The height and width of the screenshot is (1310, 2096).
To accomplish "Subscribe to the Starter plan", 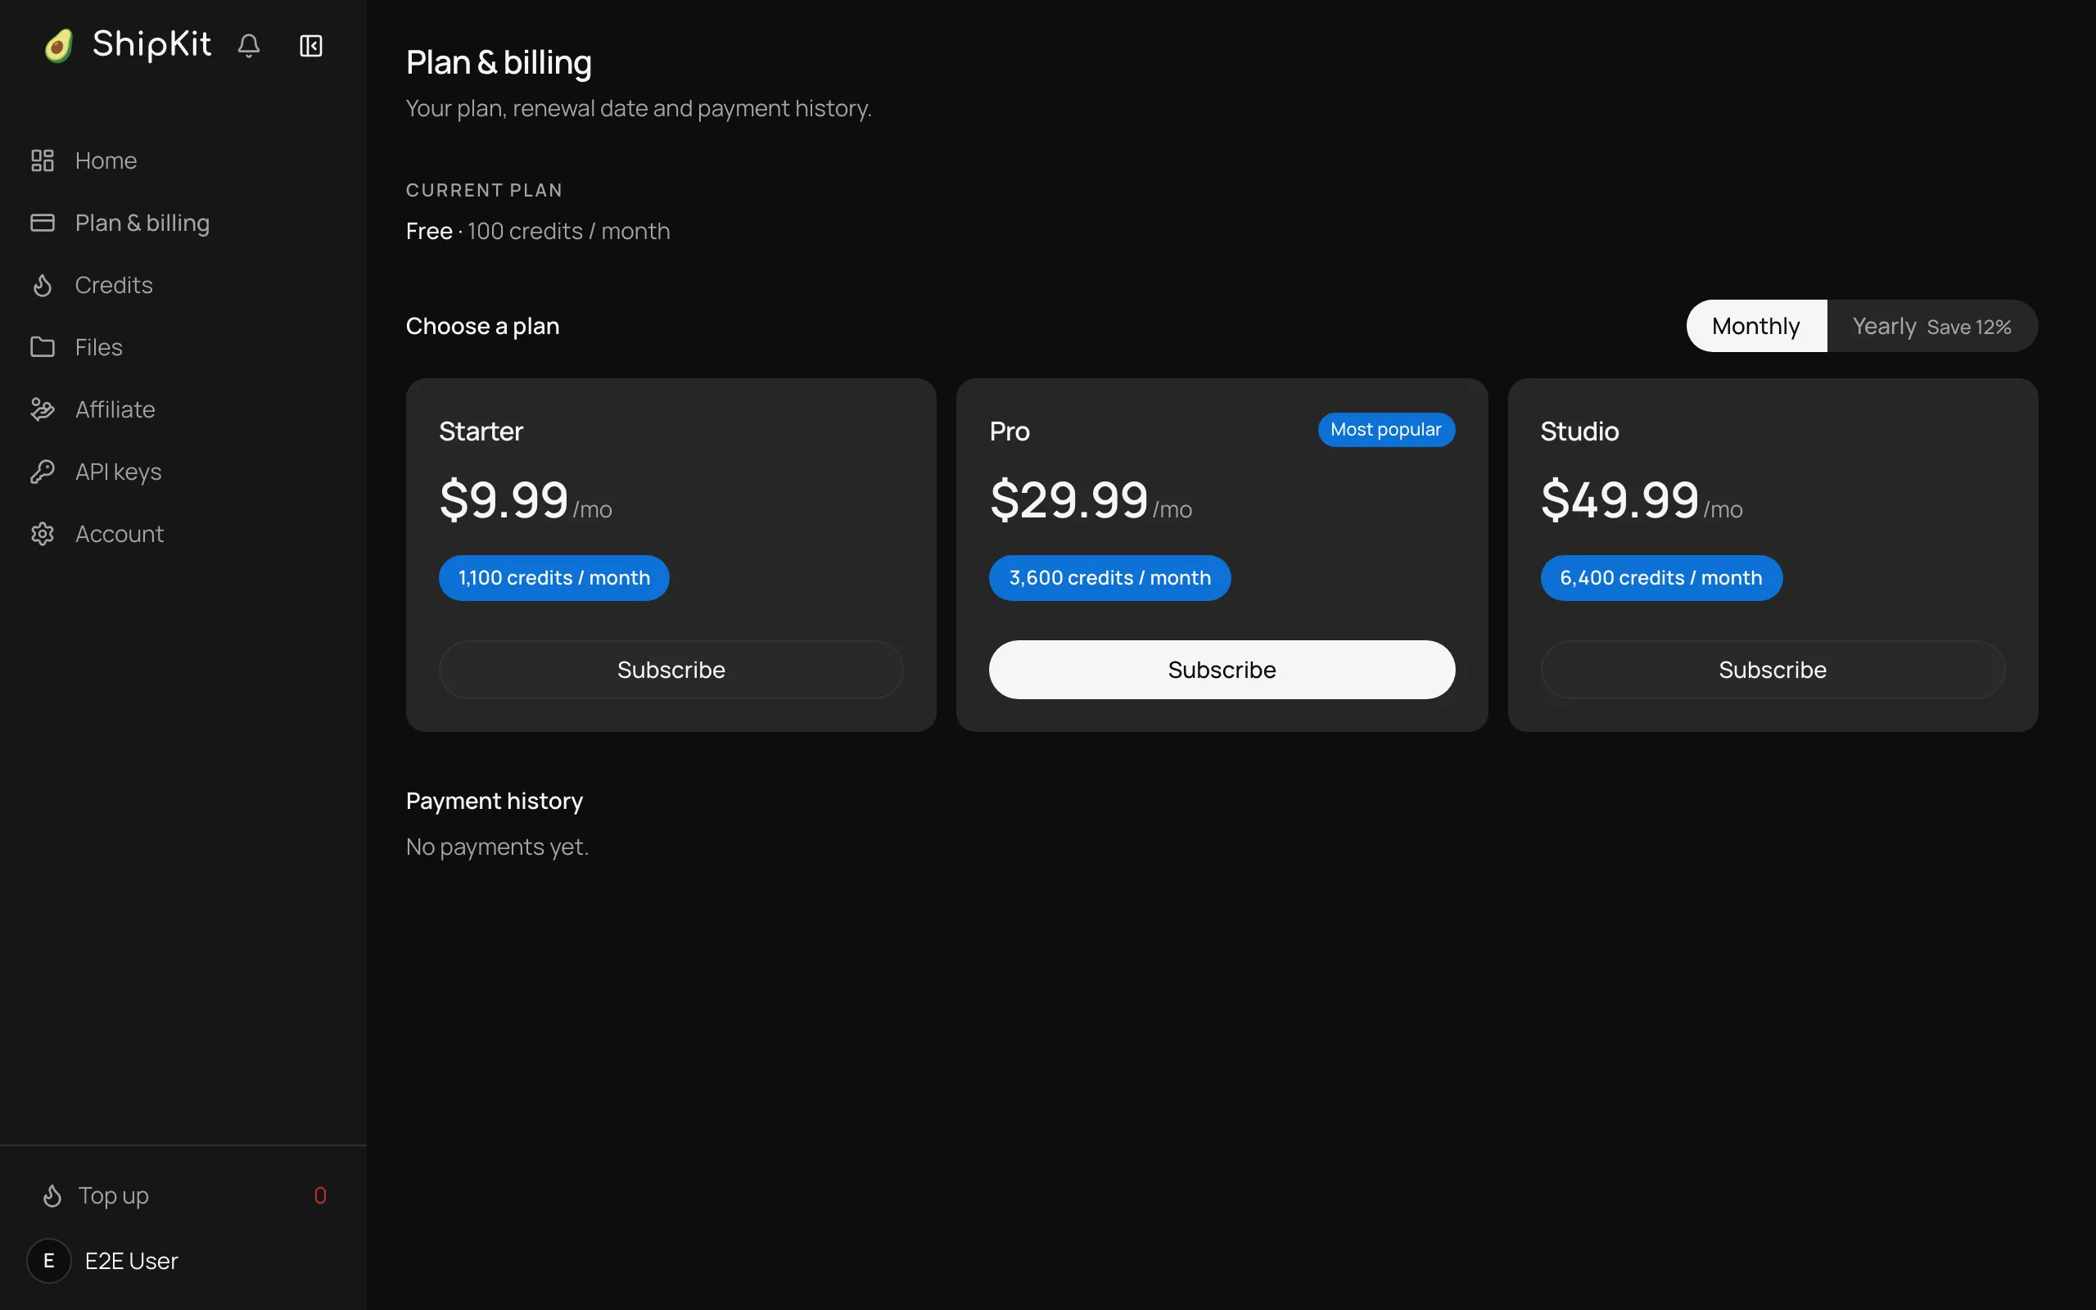I will pos(671,670).
